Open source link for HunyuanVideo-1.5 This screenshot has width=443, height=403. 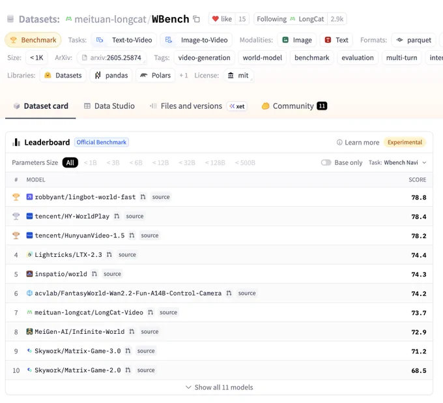(150, 235)
